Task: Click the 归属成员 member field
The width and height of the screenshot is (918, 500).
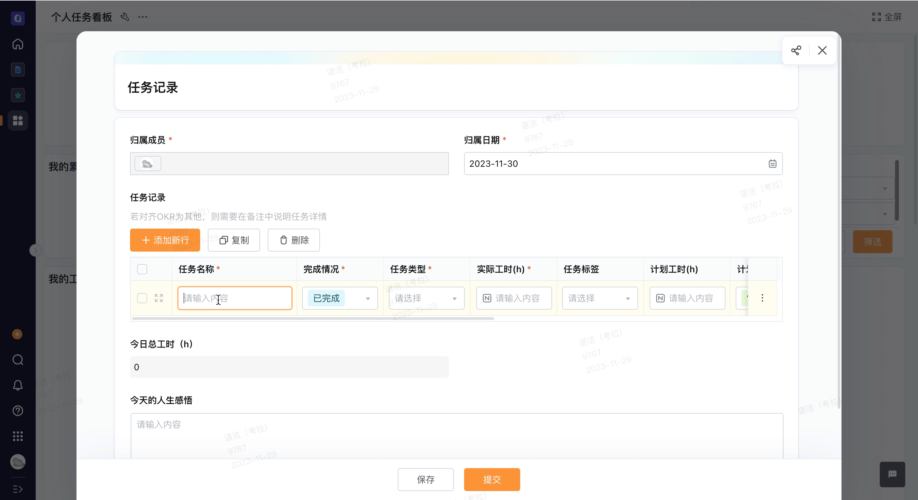Action: click(289, 164)
